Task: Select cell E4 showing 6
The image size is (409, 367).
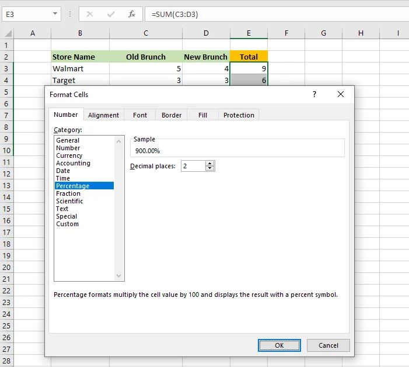Action: [x=249, y=80]
